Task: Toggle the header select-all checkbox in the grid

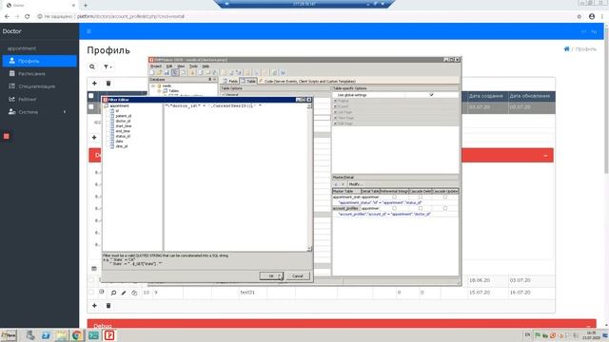Action: pyautogui.click(x=91, y=96)
